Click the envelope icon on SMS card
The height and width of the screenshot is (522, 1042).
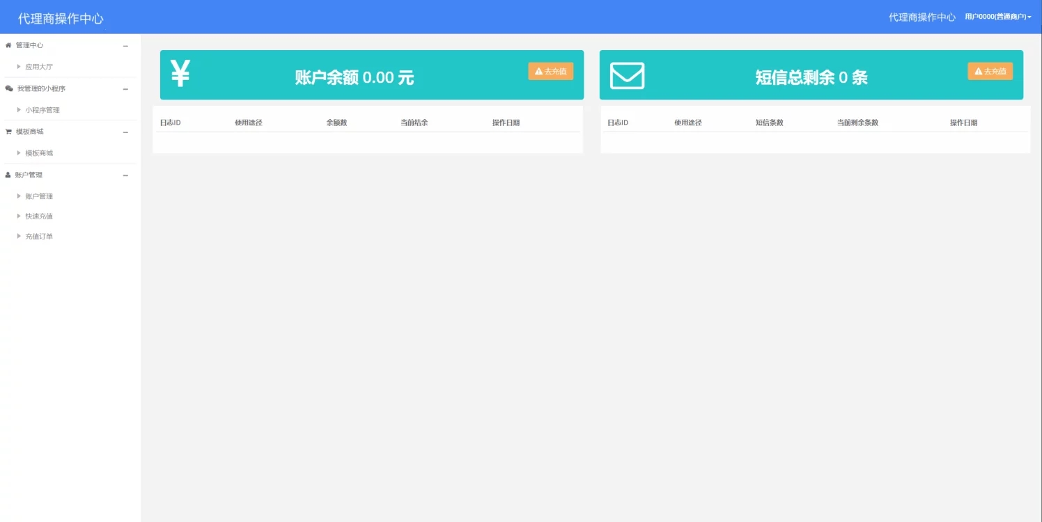click(x=627, y=76)
